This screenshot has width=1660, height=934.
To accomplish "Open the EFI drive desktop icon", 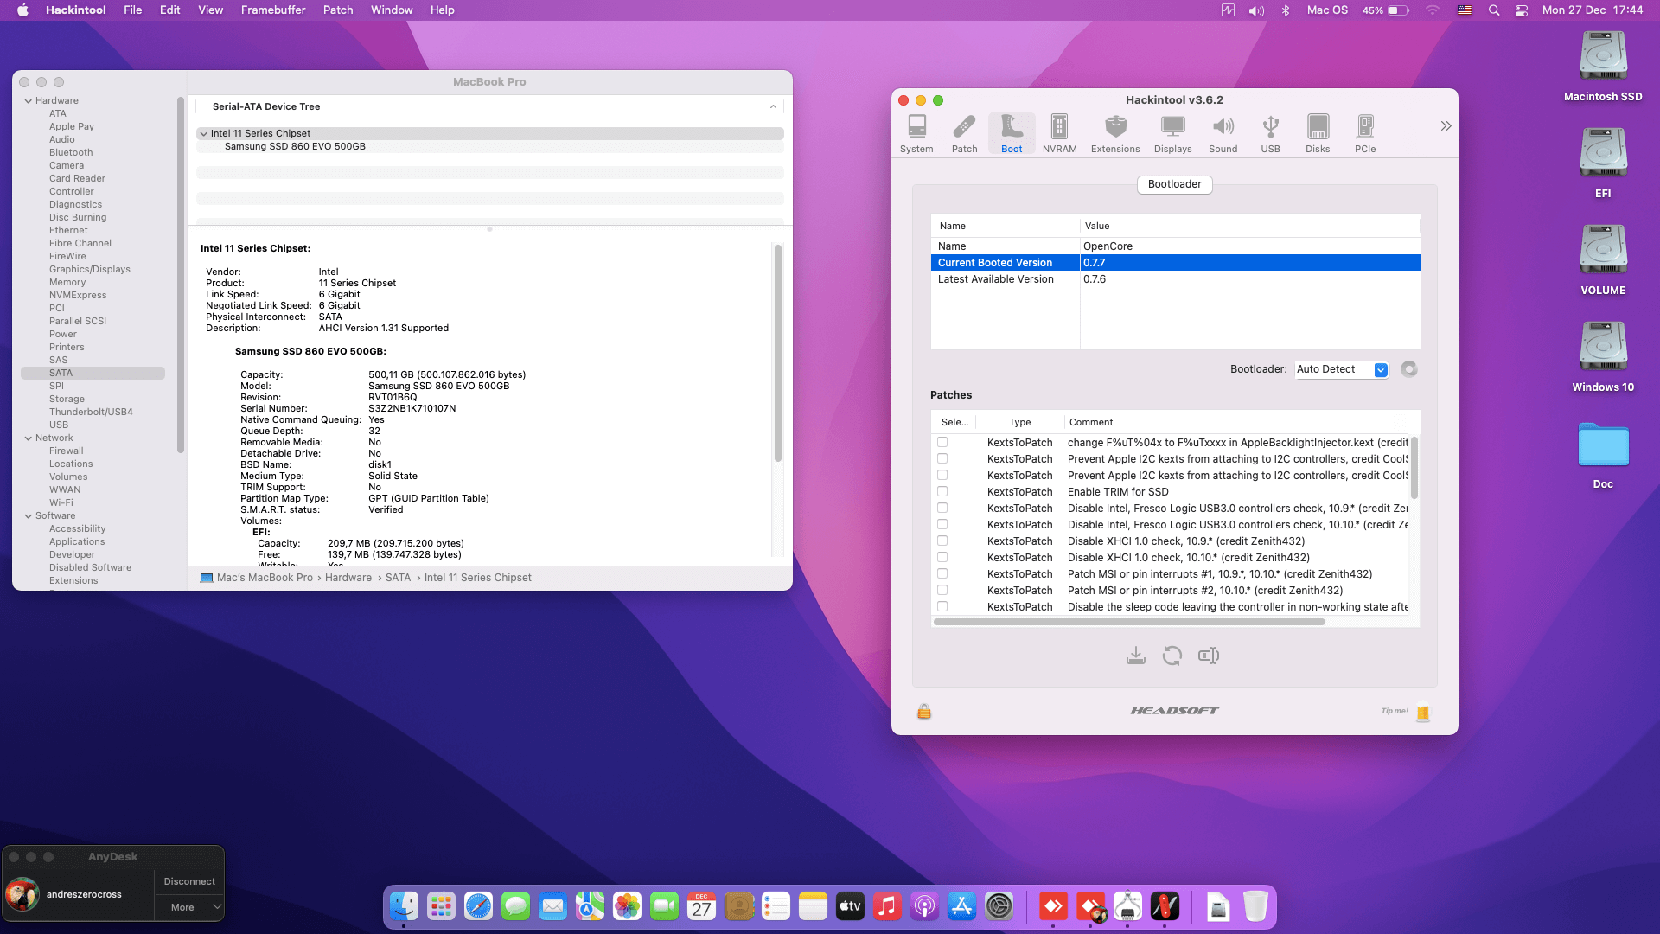I will [x=1603, y=164].
